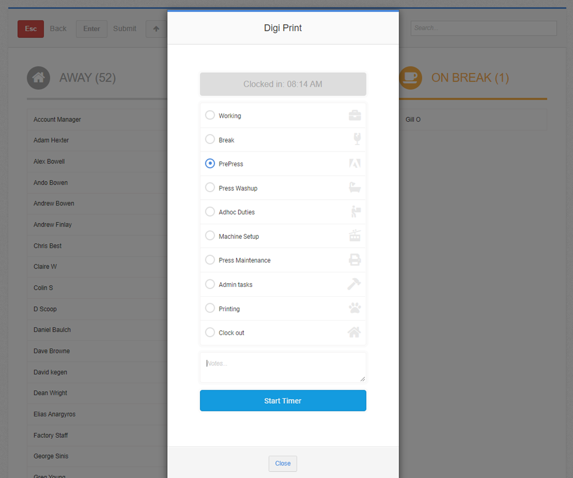Pick the Press Maintenance radio button
The height and width of the screenshot is (478, 573).
pyautogui.click(x=210, y=259)
